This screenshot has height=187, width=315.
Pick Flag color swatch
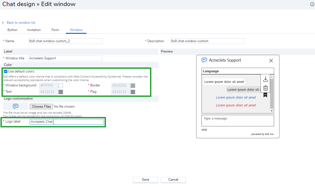click(133, 92)
